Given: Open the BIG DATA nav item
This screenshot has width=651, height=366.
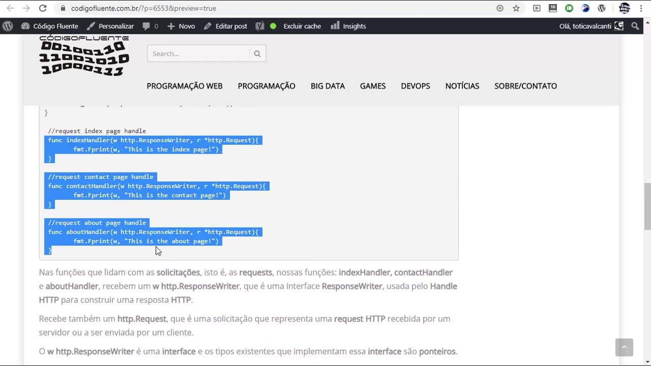Looking at the screenshot, I should [x=328, y=86].
